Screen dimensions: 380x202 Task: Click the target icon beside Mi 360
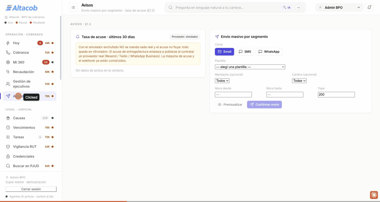pos(8,62)
